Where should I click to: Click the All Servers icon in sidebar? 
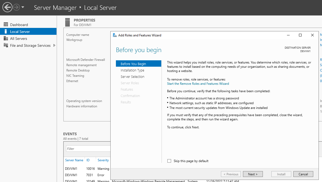6,38
